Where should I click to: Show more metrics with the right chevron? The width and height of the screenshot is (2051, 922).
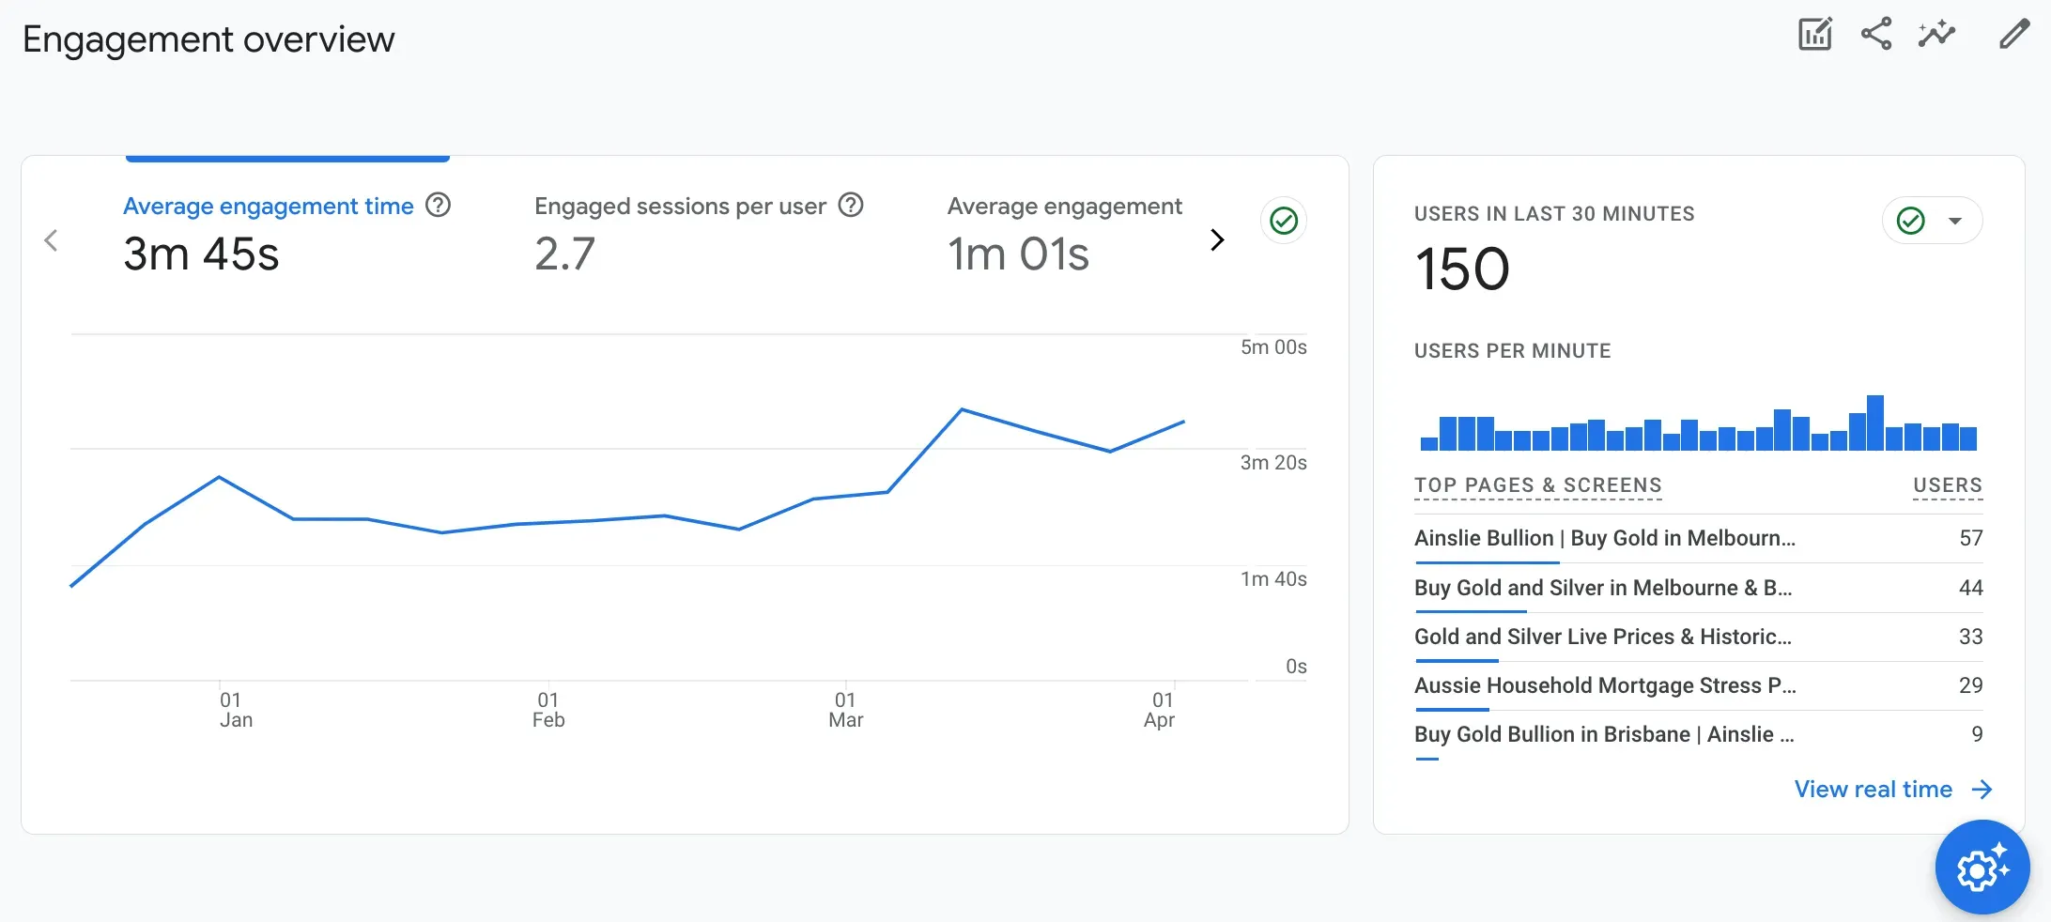pos(1217,240)
